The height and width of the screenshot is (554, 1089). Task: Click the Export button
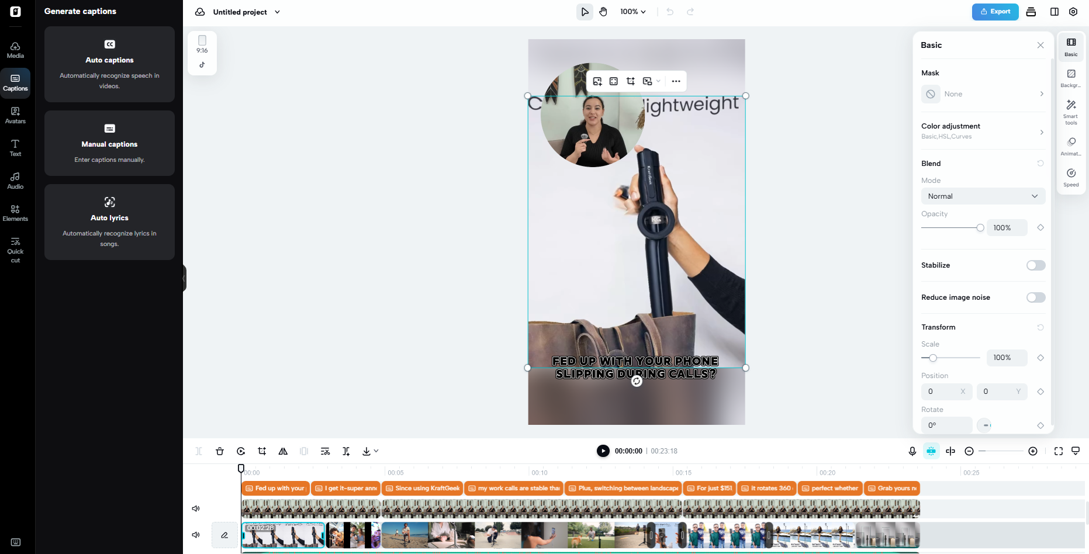(995, 11)
